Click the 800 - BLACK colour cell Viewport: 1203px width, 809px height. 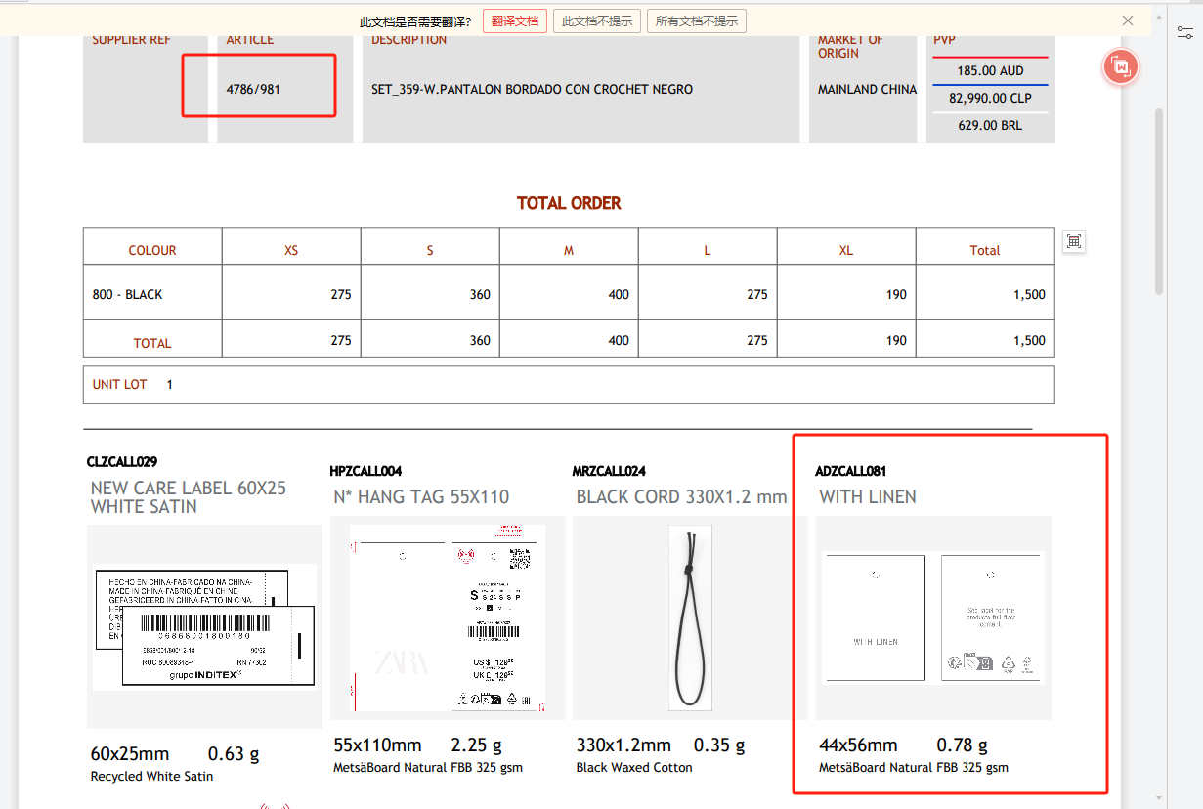pos(128,294)
